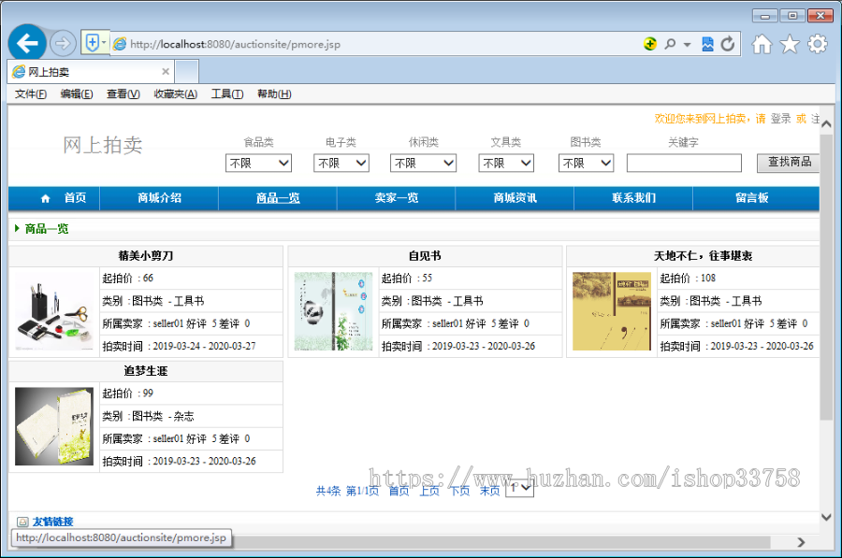Open the 商城资讯 navigation item
The width and height of the screenshot is (842, 558).
click(x=514, y=198)
